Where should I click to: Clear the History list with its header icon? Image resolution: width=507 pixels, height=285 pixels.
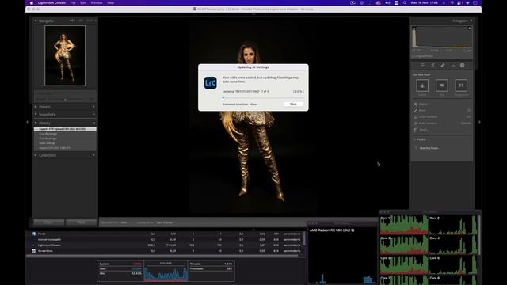coord(93,123)
